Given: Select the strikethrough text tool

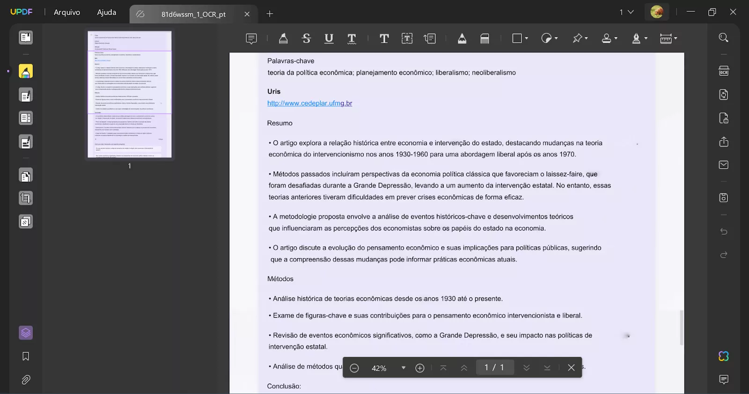Looking at the screenshot, I should click(x=306, y=38).
